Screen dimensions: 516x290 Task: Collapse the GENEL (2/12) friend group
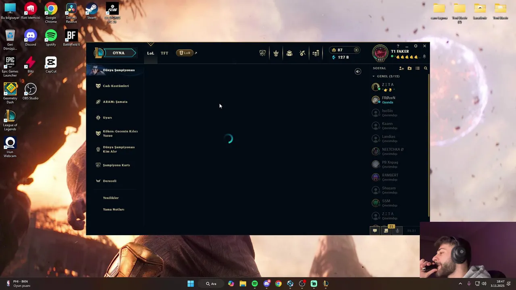tap(386, 76)
